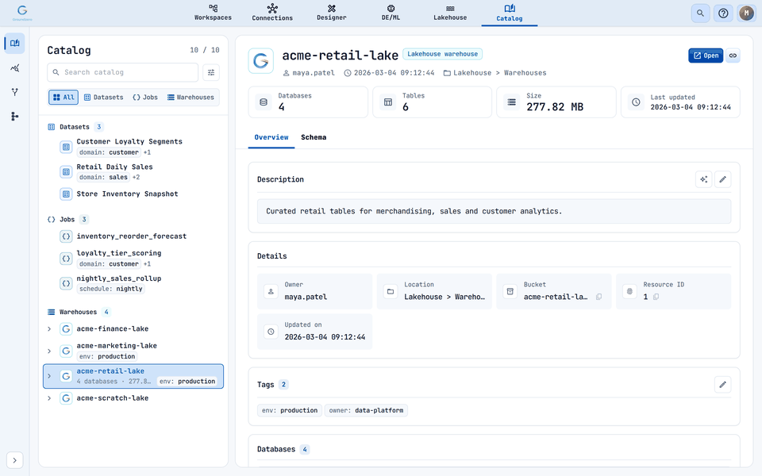Open the analytics chart icon in left sidebar
This screenshot has height=476, width=762.
tap(14, 68)
